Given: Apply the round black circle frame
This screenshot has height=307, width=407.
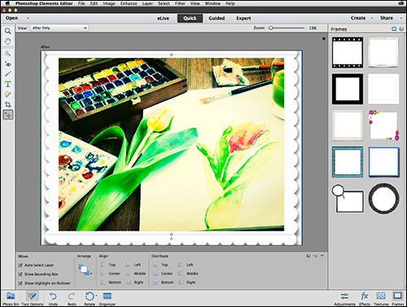Looking at the screenshot, I should pyautogui.click(x=383, y=199).
